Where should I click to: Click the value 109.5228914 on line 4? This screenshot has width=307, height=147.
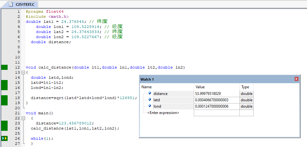click(x=85, y=27)
